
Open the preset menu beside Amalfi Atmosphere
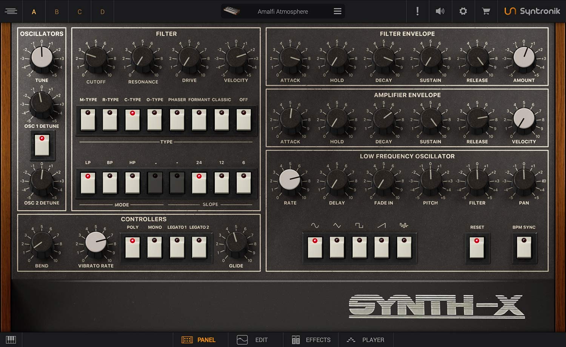(337, 11)
